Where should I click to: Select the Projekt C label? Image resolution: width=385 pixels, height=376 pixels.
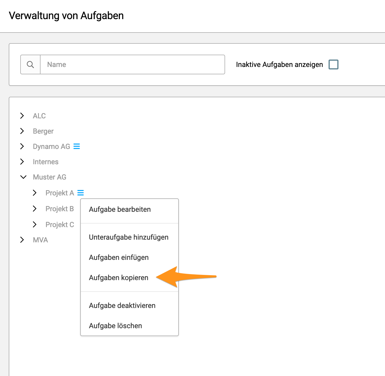click(x=60, y=225)
